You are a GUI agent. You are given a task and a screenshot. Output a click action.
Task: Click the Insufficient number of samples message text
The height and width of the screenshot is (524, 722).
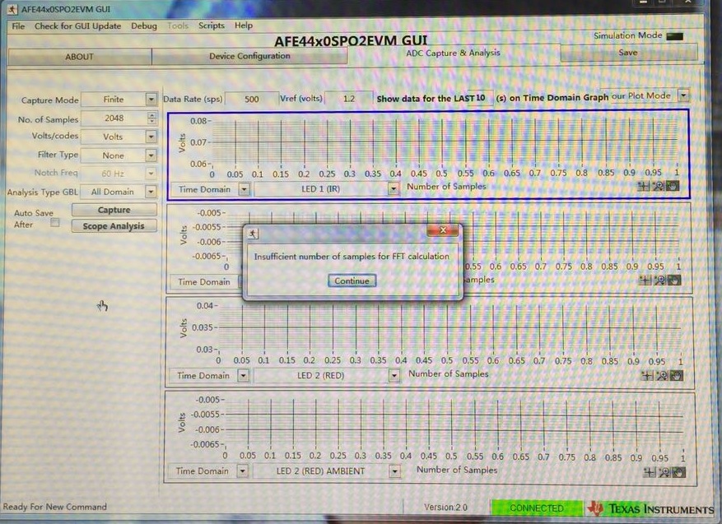coord(352,257)
